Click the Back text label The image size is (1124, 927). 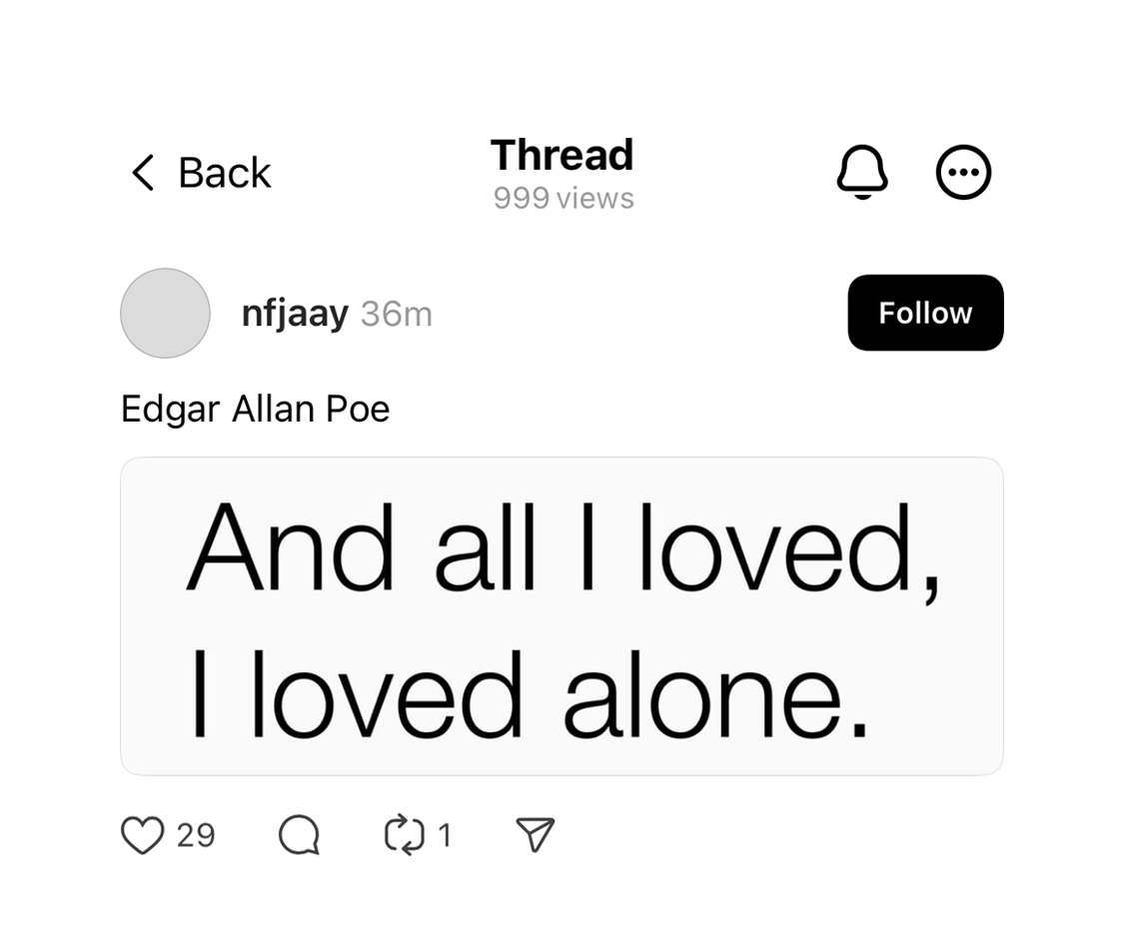[225, 173]
